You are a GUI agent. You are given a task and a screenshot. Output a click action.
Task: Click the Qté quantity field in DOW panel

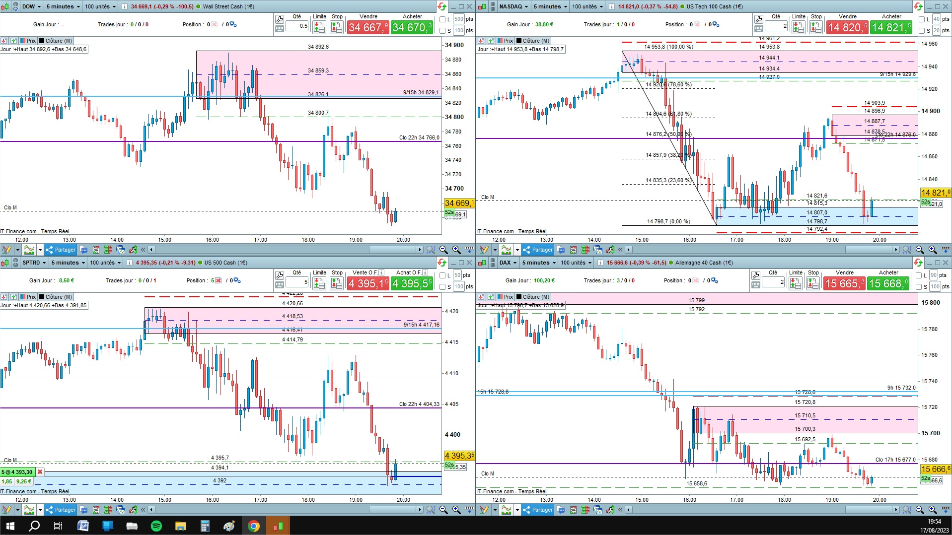(297, 26)
